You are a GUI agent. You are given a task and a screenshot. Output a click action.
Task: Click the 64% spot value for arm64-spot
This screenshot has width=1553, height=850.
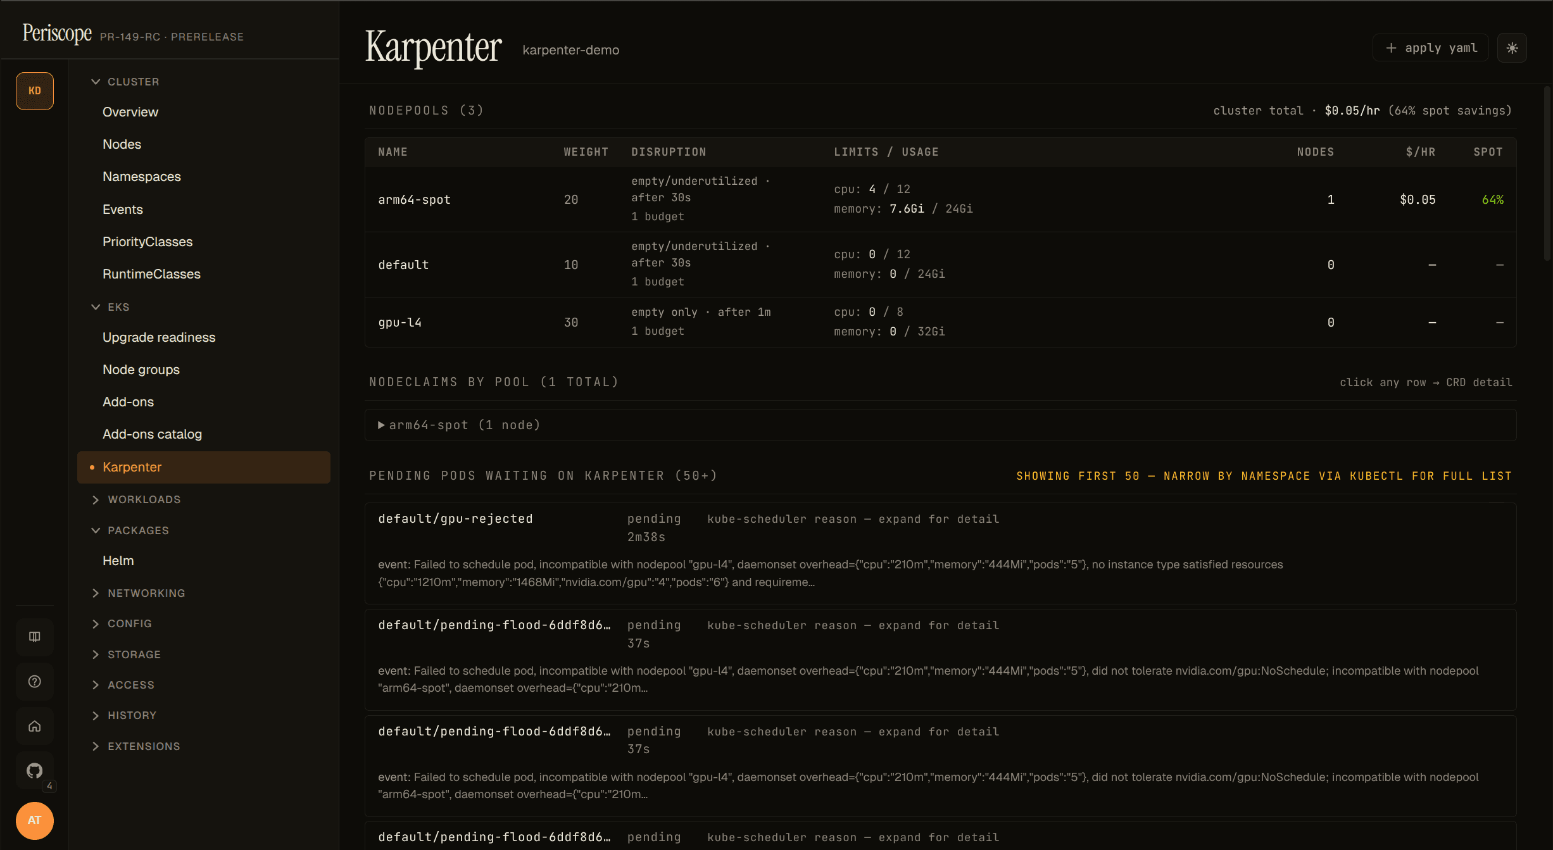[x=1492, y=200]
